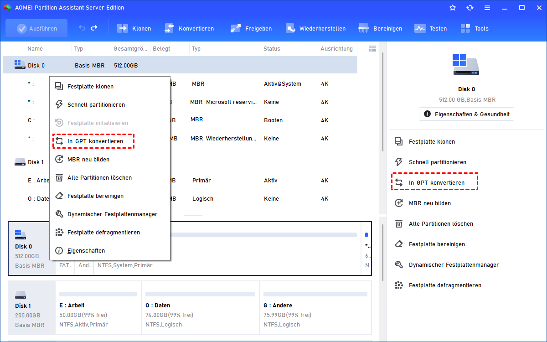
Task: Click the large Disk 0 icon in right panel
Action: coord(466,64)
